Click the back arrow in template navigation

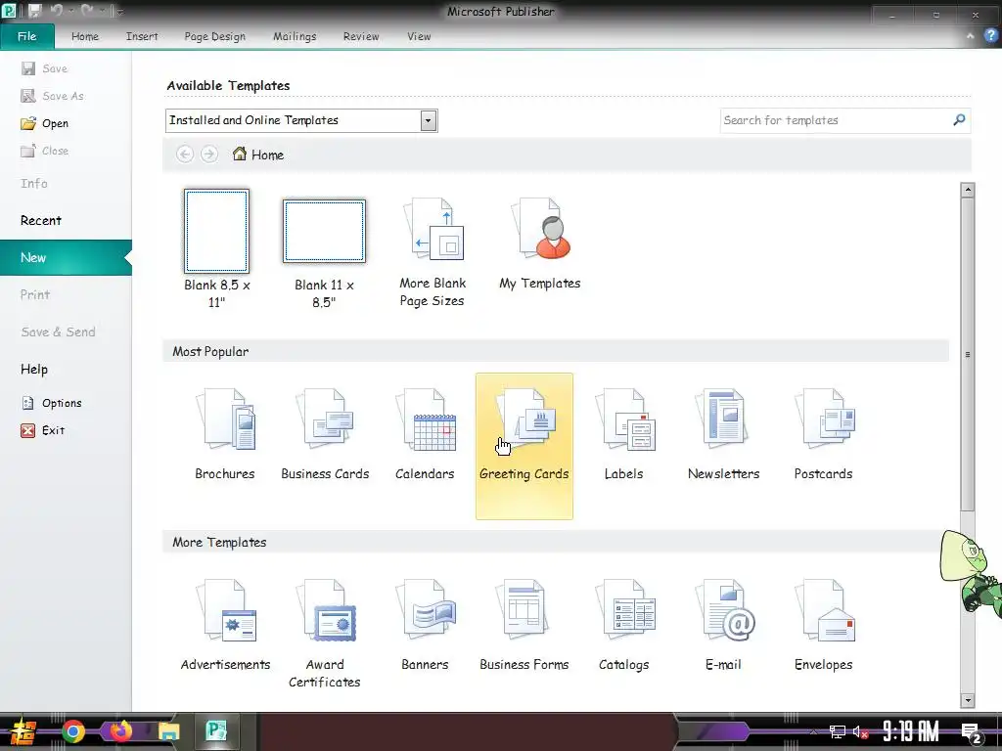pyautogui.click(x=185, y=154)
